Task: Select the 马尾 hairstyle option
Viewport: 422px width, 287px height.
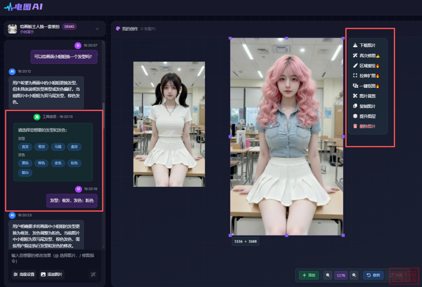Action: point(58,147)
